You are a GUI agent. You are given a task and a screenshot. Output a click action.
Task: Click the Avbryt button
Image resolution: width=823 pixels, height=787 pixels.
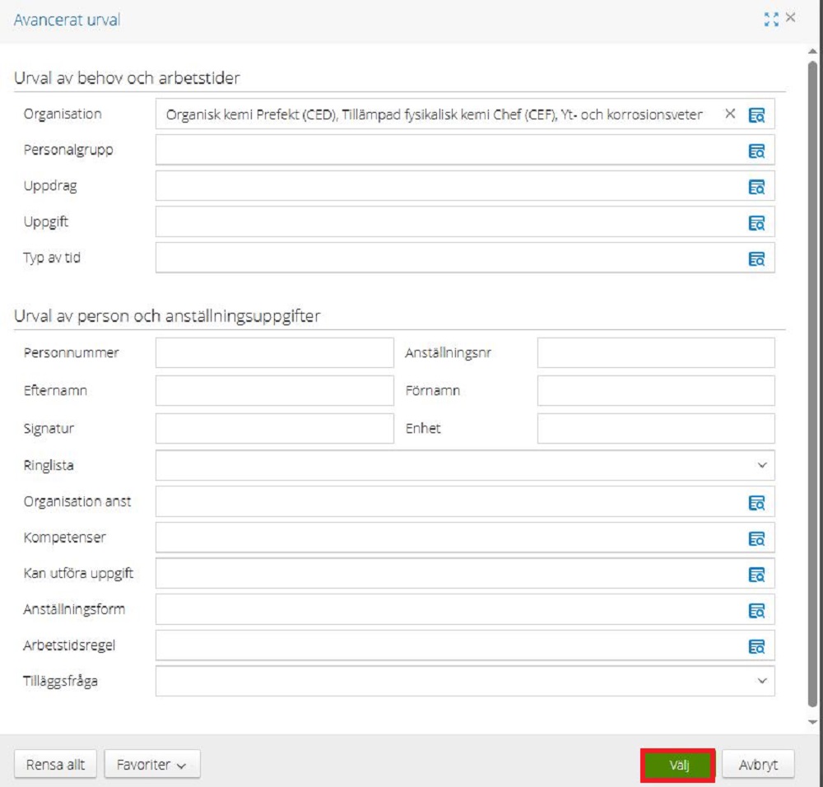click(758, 765)
